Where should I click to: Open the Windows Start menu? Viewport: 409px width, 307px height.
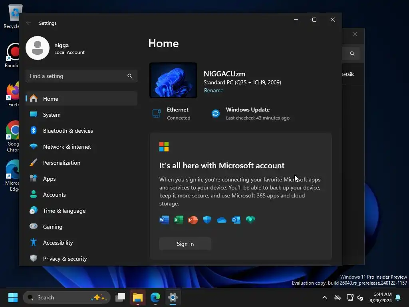pyautogui.click(x=13, y=297)
